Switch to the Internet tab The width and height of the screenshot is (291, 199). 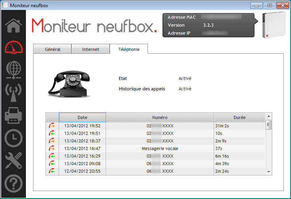click(x=90, y=49)
